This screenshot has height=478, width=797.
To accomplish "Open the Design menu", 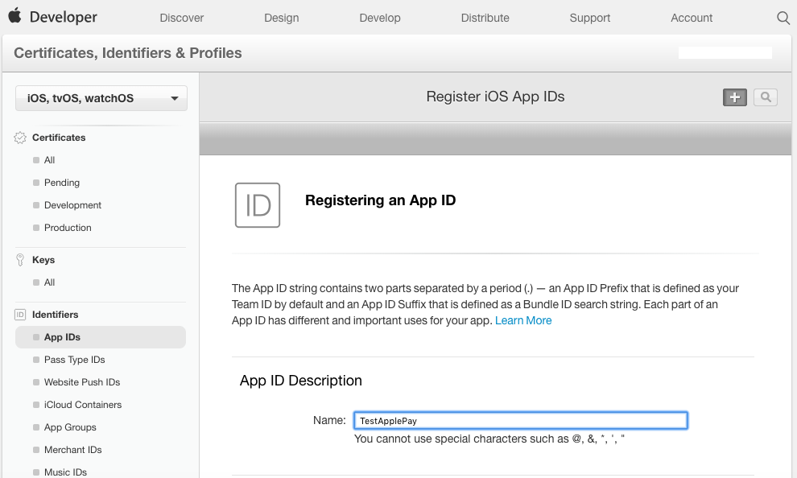I will tap(282, 18).
